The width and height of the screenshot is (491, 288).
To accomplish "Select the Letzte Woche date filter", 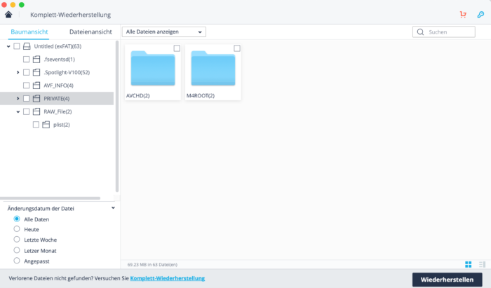I will pos(17,240).
